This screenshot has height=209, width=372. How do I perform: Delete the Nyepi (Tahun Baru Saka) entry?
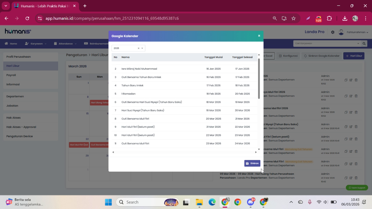click(x=356, y=127)
